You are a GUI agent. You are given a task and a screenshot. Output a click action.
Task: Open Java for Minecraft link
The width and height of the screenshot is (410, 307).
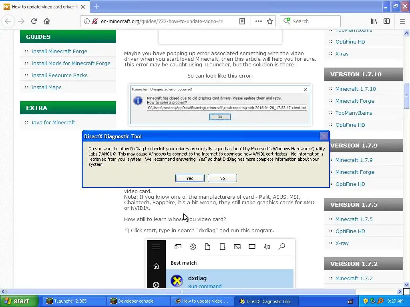point(53,122)
